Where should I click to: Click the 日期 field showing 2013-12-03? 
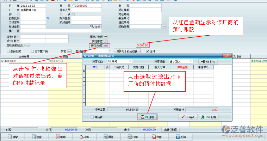33,6
